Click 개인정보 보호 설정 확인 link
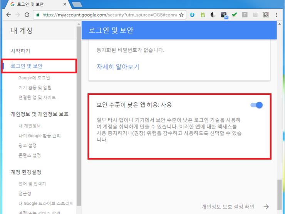 click(228, 207)
